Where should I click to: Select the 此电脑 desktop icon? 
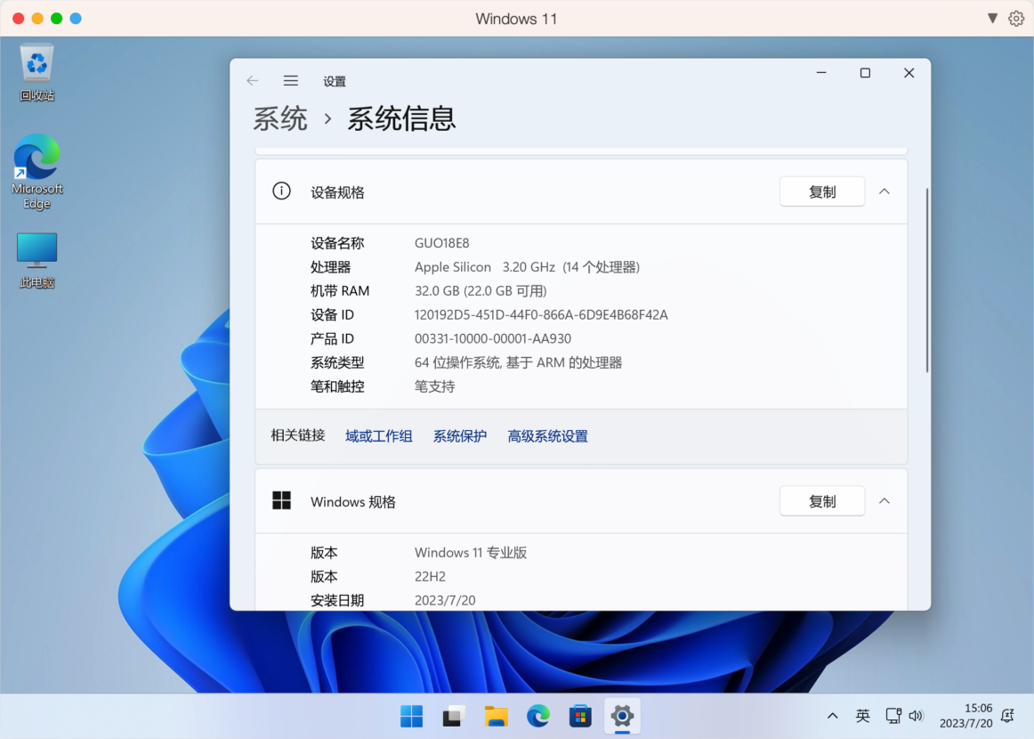37,261
